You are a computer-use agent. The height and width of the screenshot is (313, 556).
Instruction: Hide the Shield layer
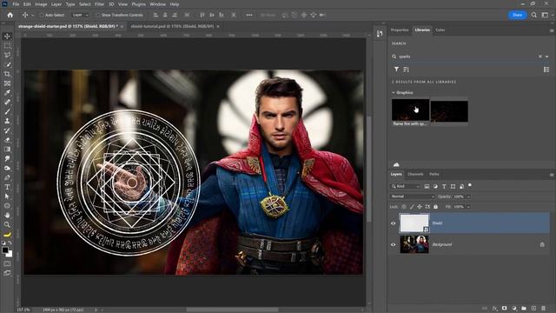(x=394, y=223)
